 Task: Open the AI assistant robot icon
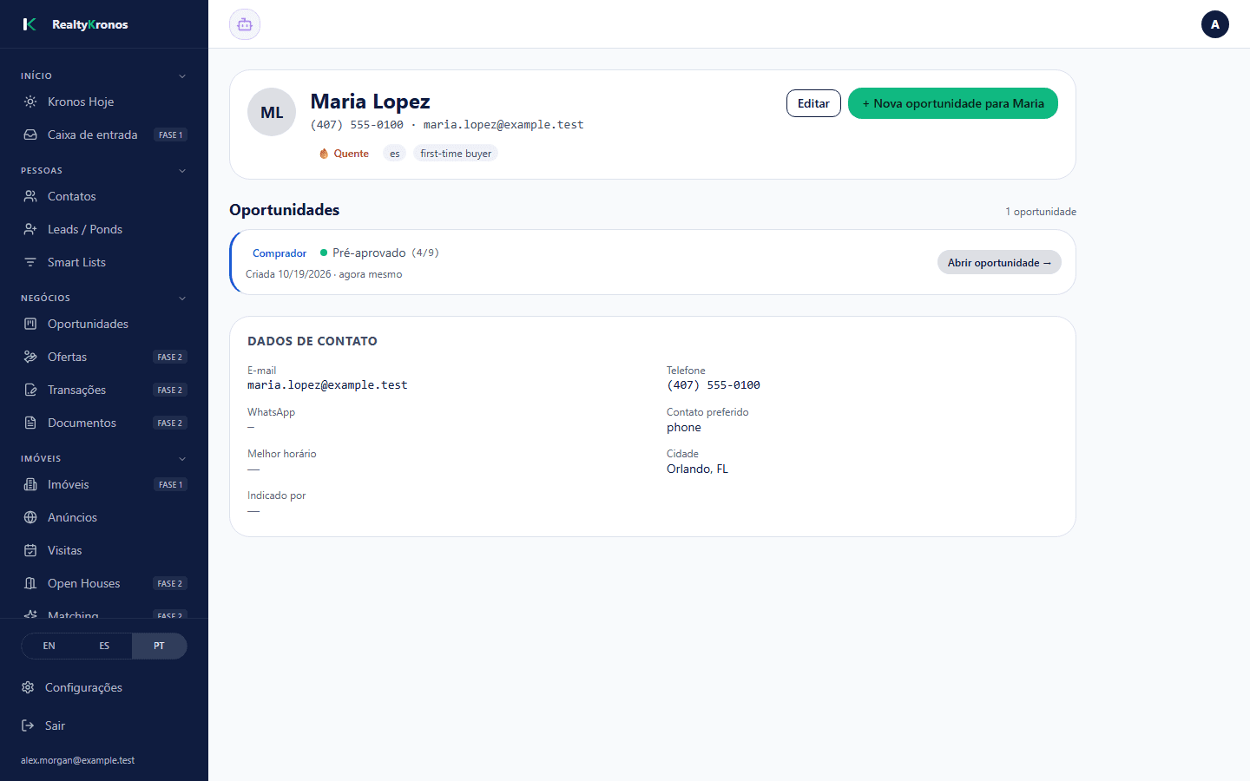coord(245,24)
